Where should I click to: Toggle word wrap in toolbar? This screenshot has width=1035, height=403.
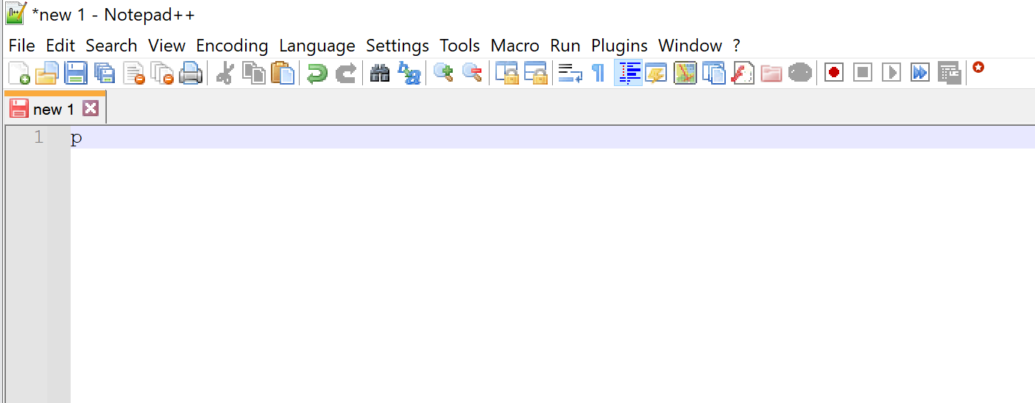570,73
